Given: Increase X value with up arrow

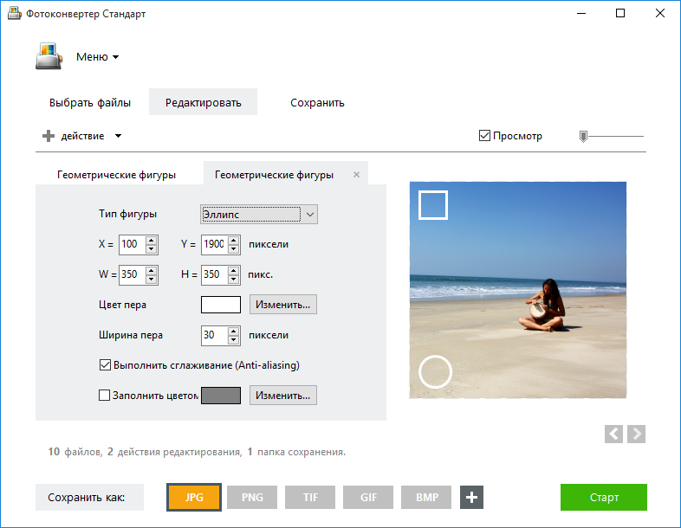Looking at the screenshot, I should (x=151, y=240).
